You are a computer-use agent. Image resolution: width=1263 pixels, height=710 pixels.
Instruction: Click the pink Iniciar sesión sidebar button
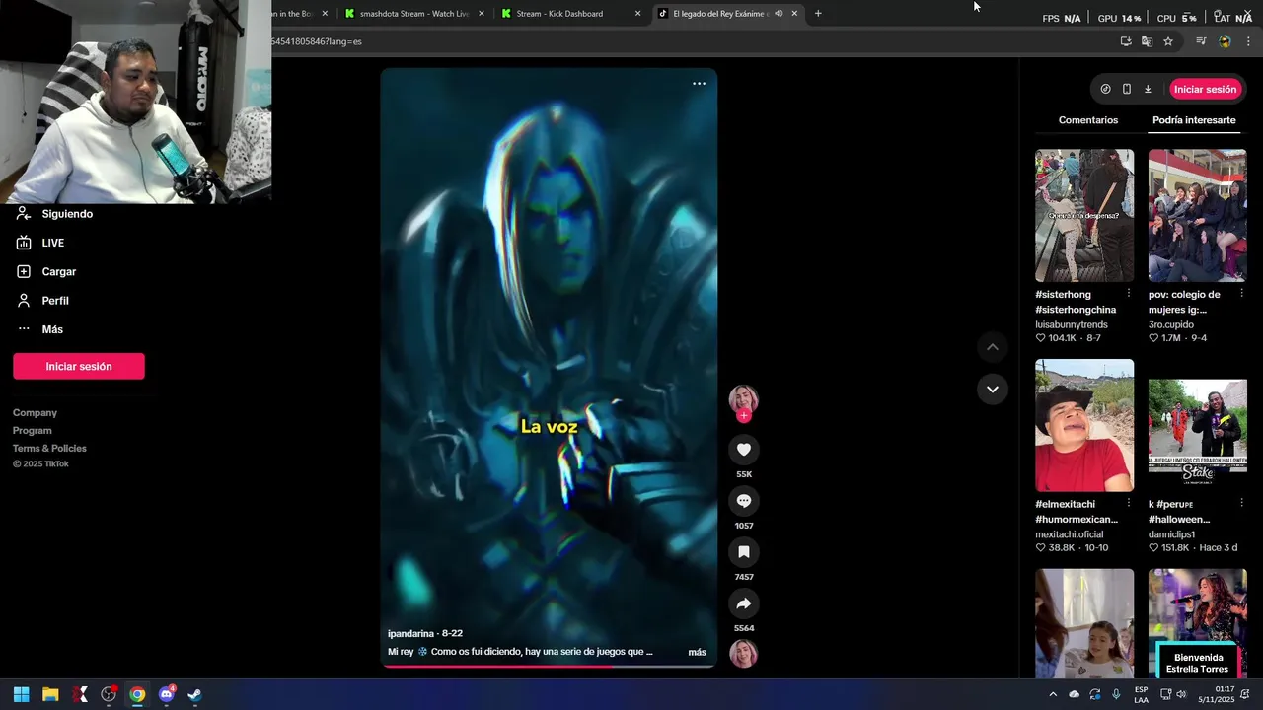click(x=79, y=366)
